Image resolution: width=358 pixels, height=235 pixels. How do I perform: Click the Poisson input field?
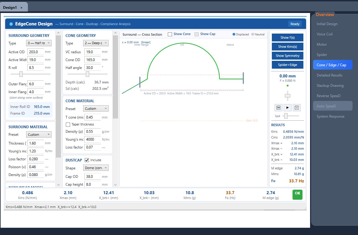[35, 167]
